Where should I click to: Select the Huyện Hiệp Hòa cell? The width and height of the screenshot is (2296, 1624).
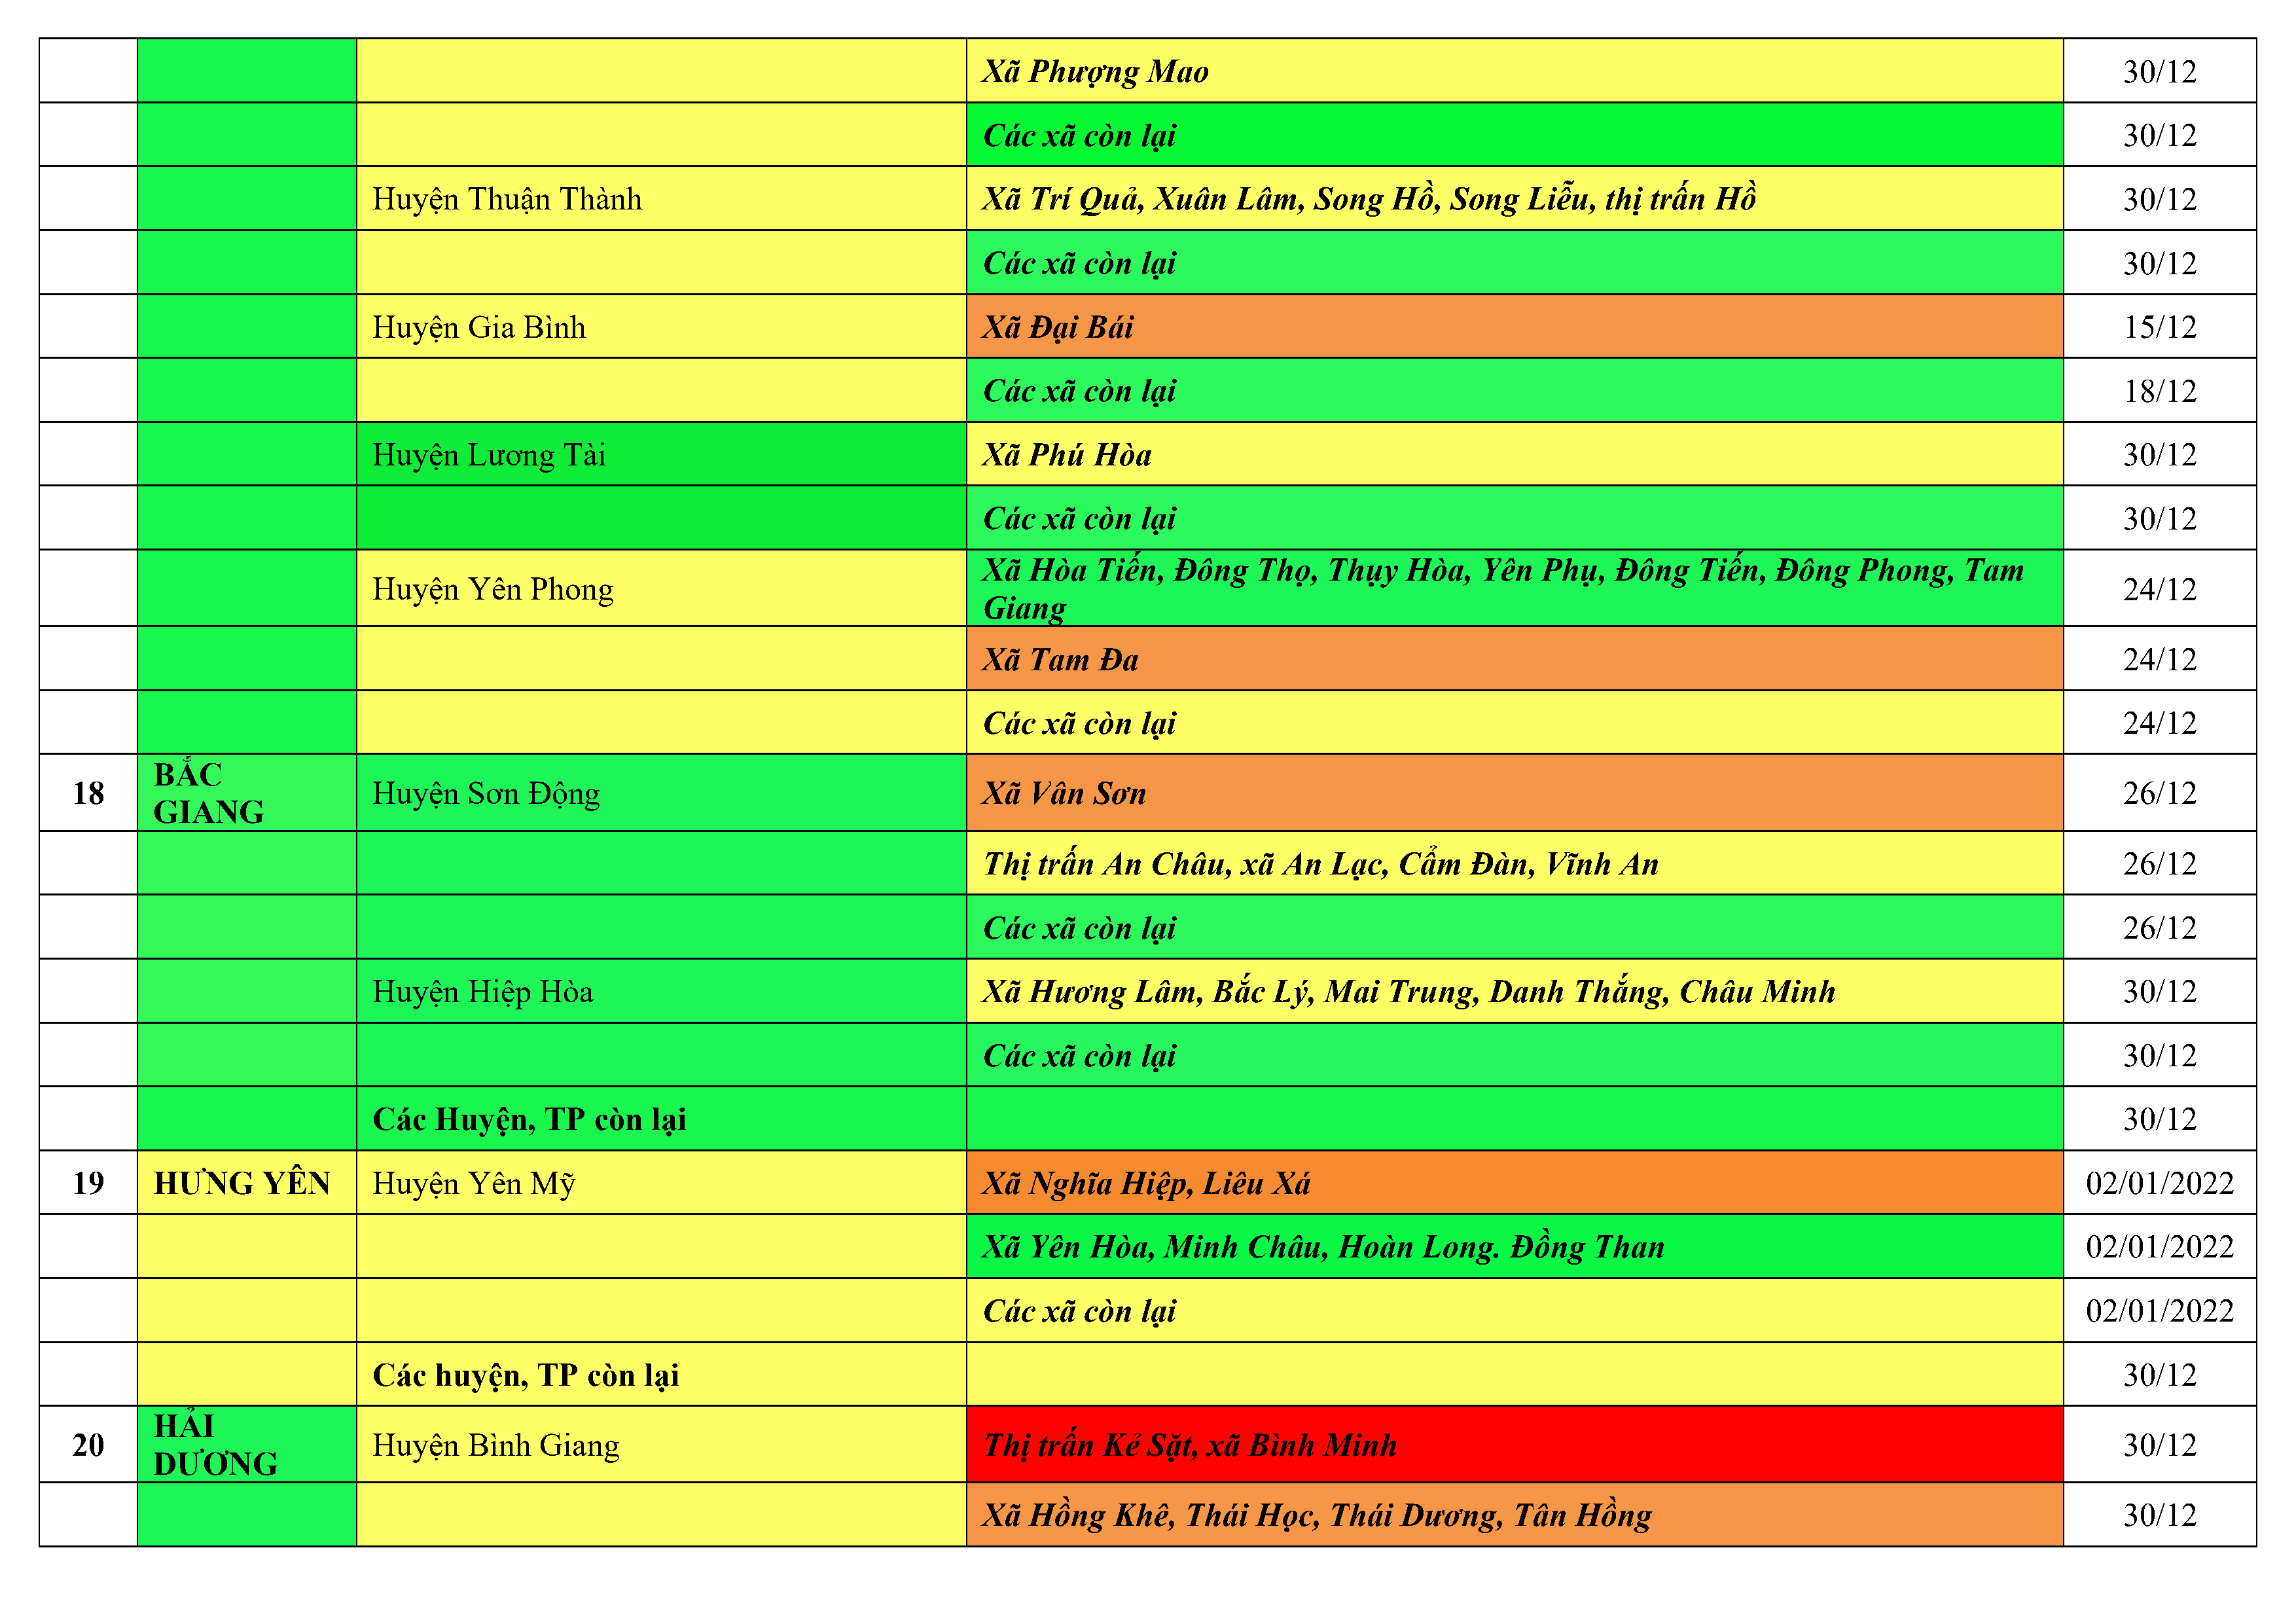(660, 991)
